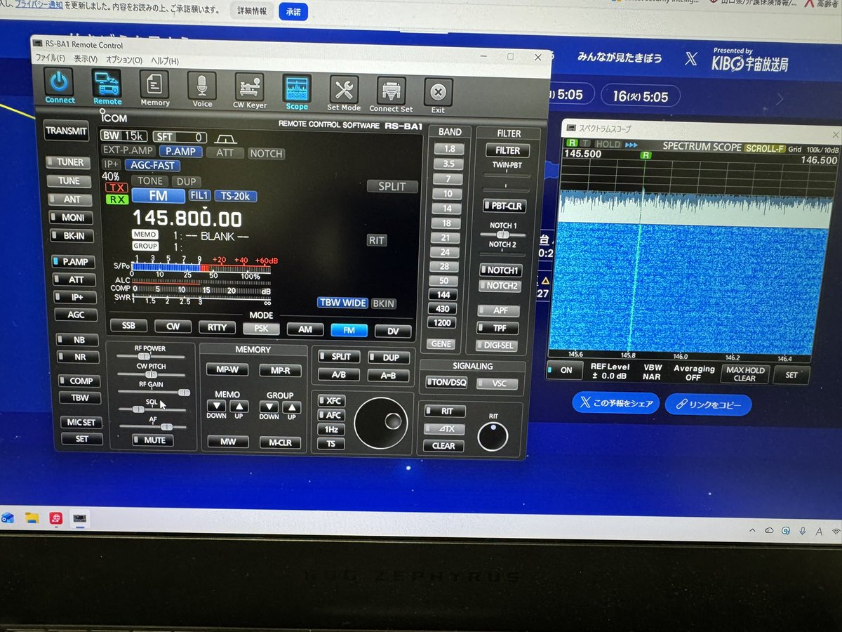Click the RIT knob

493,435
